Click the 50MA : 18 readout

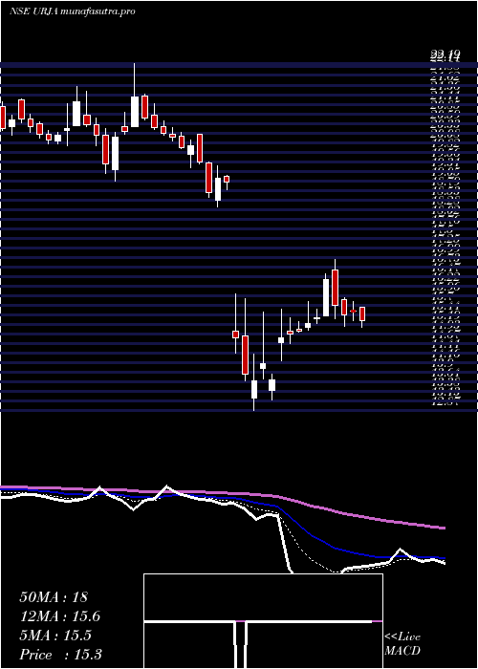click(x=54, y=597)
